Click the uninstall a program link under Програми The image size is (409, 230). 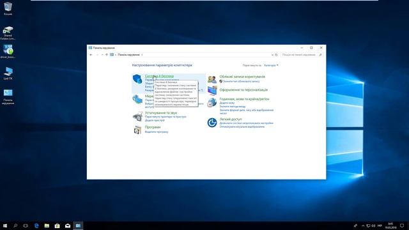pyautogui.click(x=157, y=132)
